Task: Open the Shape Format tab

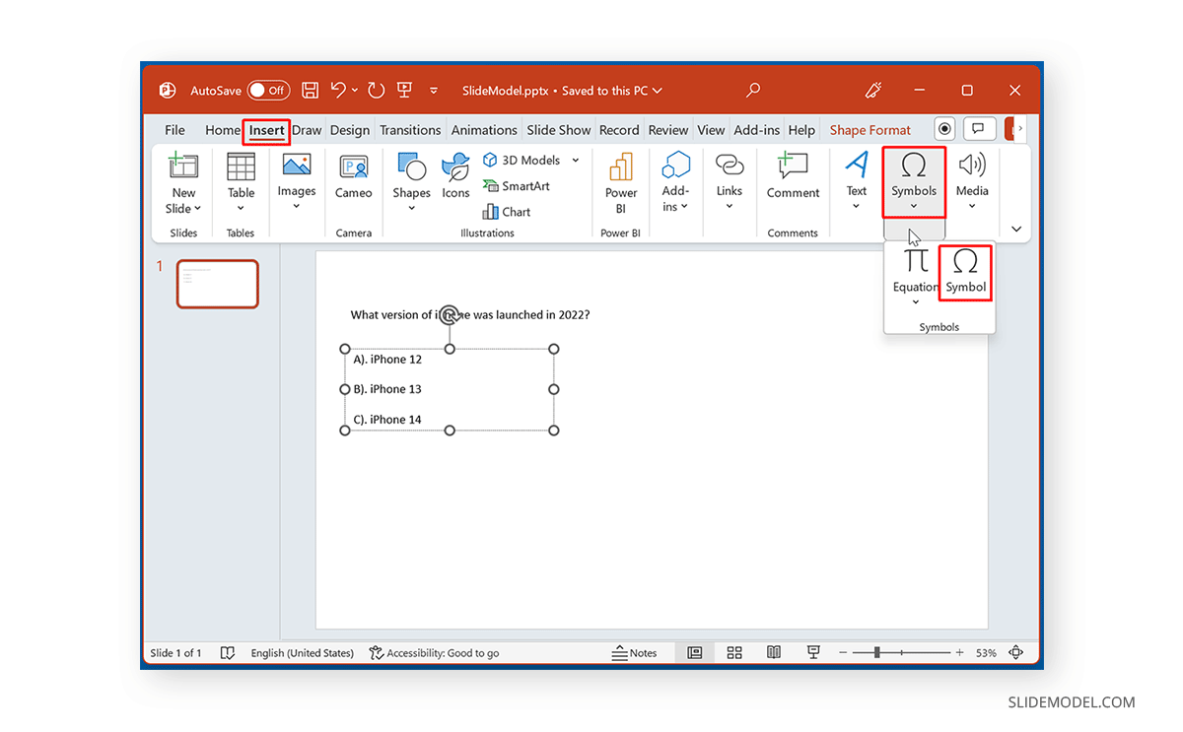Action: [870, 129]
